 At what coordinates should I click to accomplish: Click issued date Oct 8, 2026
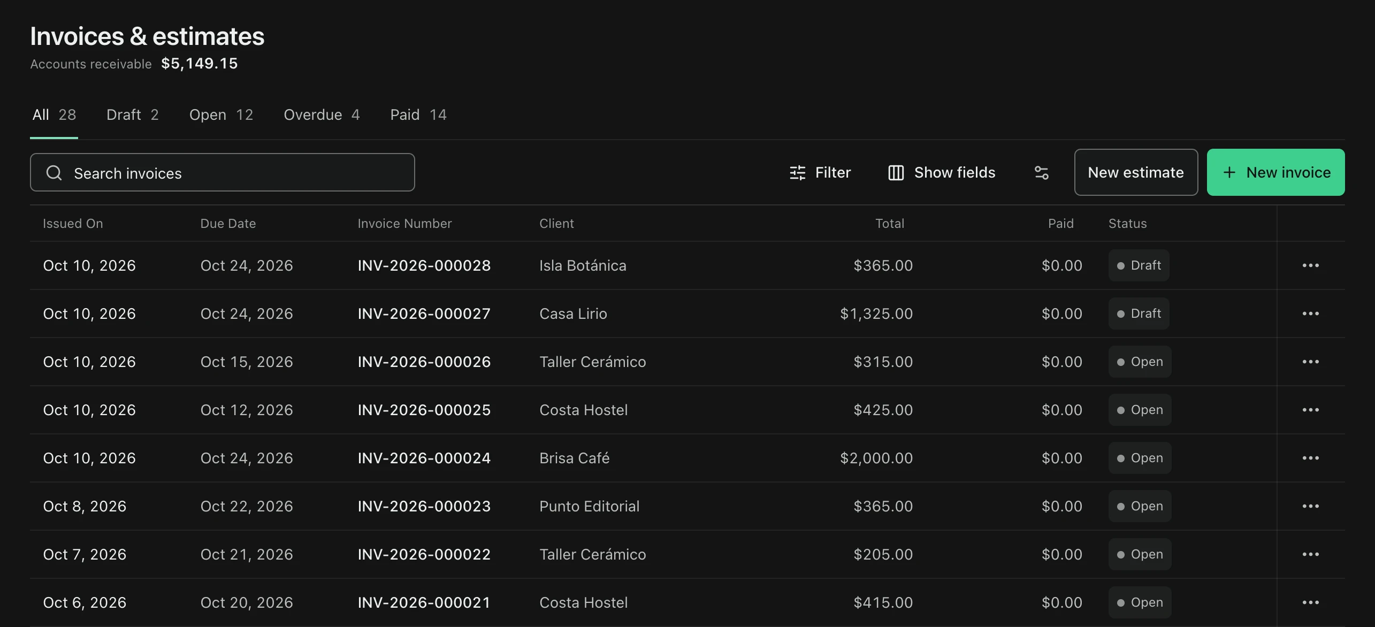point(85,507)
